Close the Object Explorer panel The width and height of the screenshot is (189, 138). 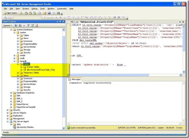pos(63,21)
